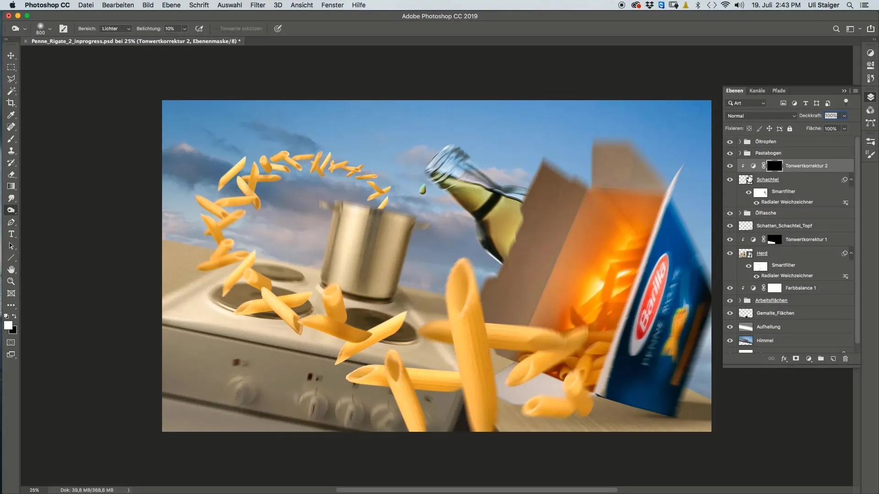
Task: Select the Brush tool
Action: (11, 139)
